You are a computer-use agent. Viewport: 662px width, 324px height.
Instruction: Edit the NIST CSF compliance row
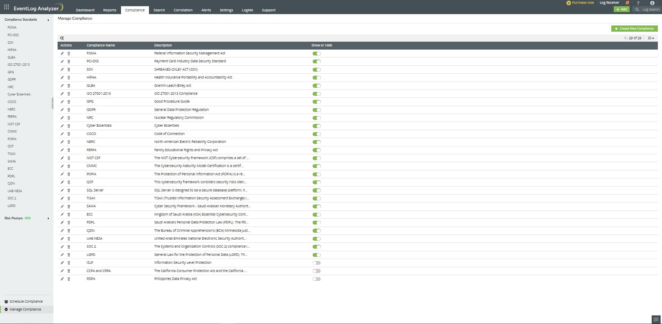(x=62, y=158)
